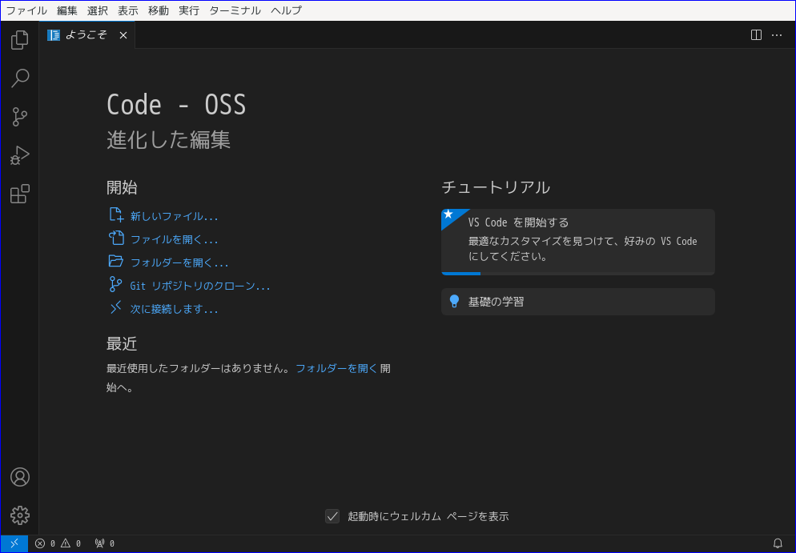Click フォルダーを開く link in 最近 section

336,368
